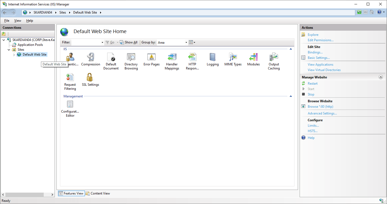
Task: Click SKARDIAN04 in the address breadcrumb
Action: (x=43, y=12)
